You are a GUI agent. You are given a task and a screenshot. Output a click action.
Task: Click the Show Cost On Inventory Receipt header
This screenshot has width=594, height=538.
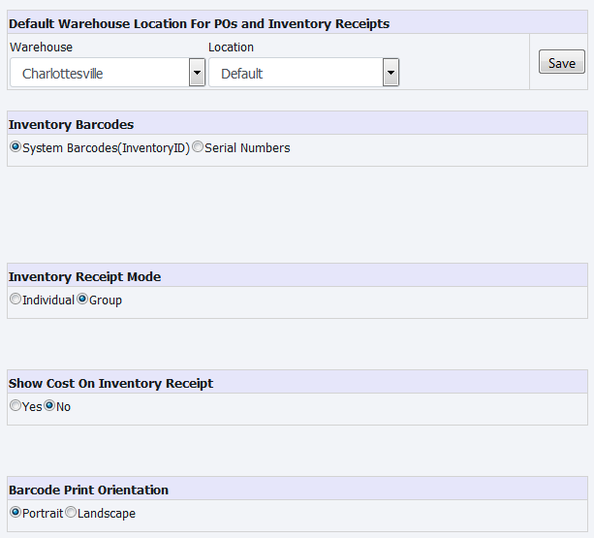[110, 384]
